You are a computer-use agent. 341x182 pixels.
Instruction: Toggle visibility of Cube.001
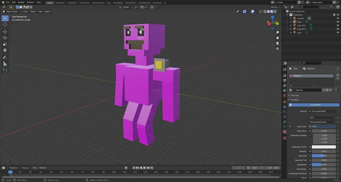pos(338,25)
